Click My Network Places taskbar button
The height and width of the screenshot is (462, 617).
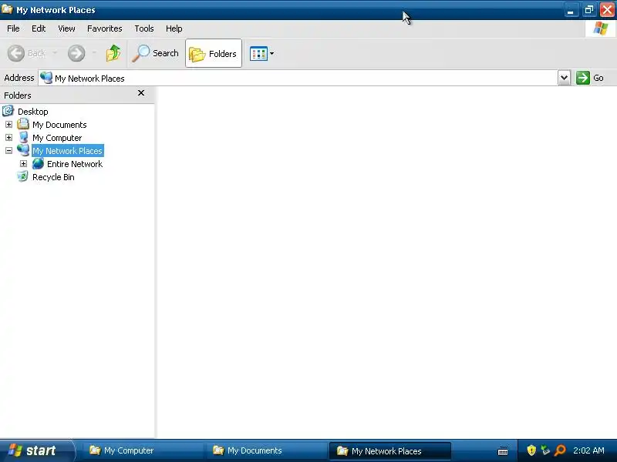tap(389, 451)
